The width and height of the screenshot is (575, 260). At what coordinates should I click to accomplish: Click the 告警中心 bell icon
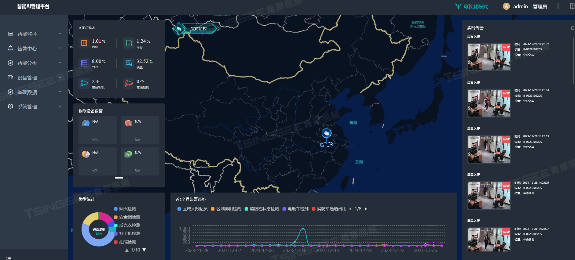(x=10, y=48)
